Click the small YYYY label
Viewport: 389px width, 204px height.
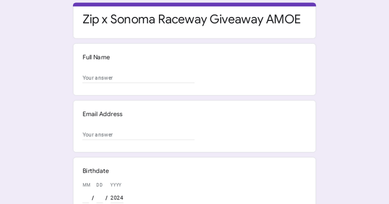point(116,185)
